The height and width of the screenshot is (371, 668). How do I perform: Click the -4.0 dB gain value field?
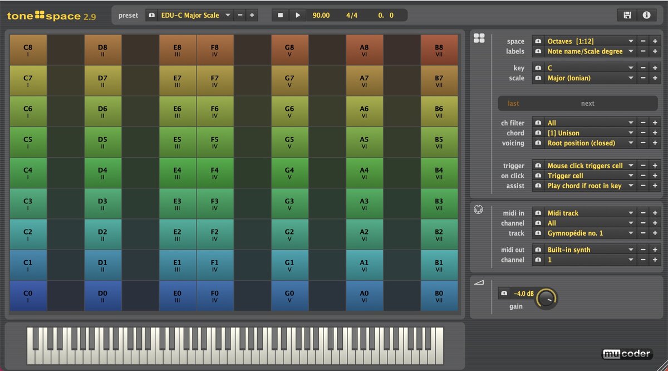[523, 294]
